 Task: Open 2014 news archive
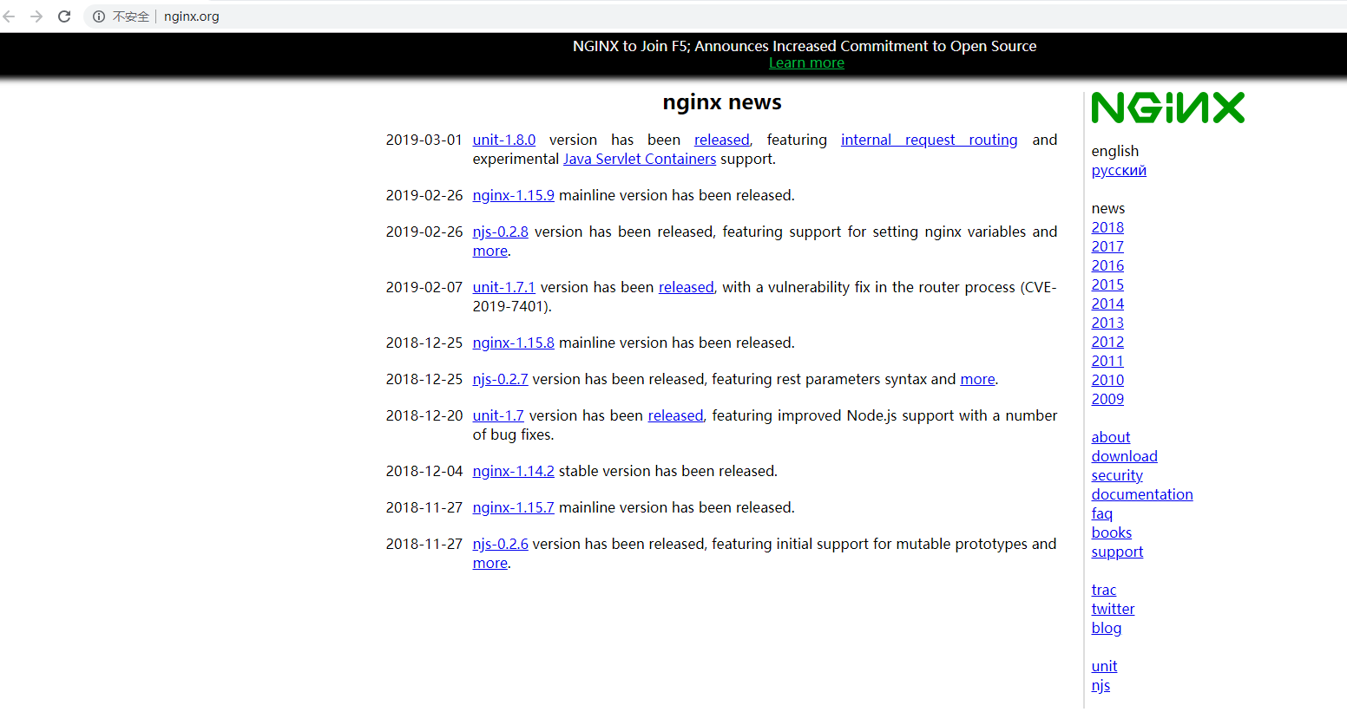point(1107,304)
